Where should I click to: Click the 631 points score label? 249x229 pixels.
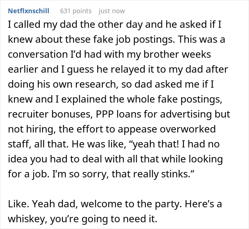(x=76, y=11)
